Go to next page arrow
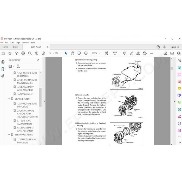The height and width of the screenshot is (182, 182). pos(43,53)
